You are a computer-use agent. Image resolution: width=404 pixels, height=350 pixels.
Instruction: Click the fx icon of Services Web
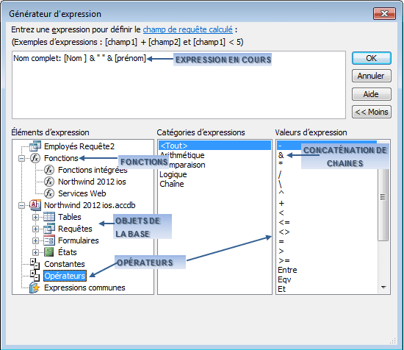pyautogui.click(x=49, y=193)
